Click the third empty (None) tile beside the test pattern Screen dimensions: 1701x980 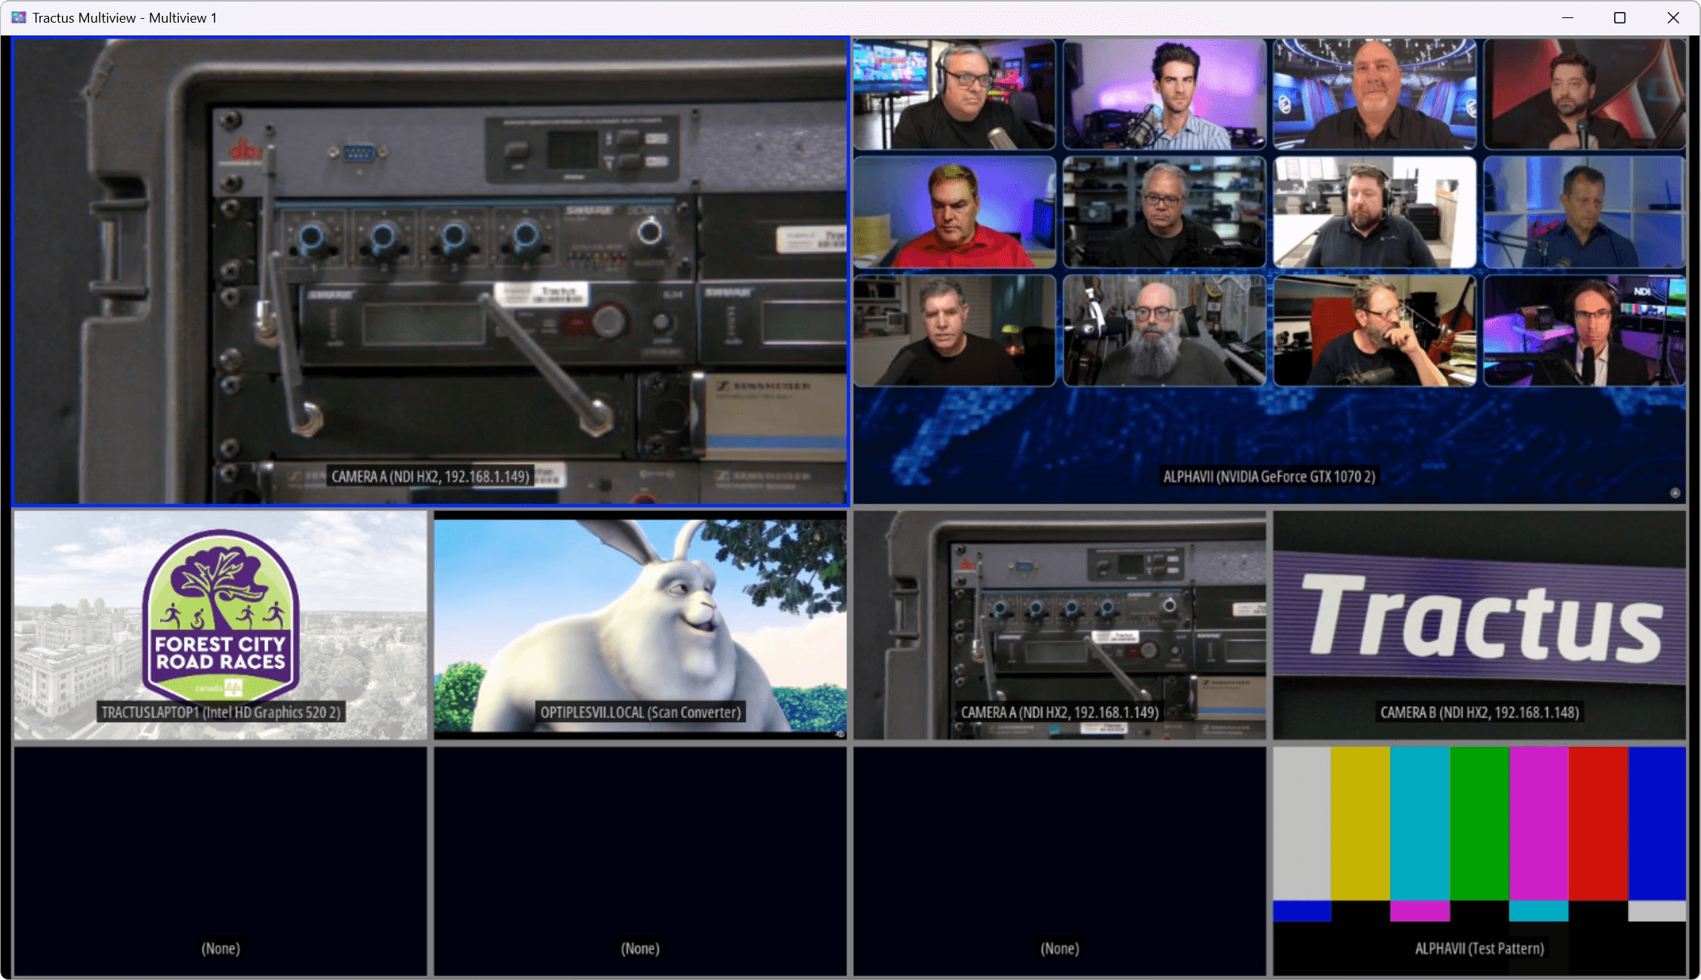pyautogui.click(x=1059, y=860)
